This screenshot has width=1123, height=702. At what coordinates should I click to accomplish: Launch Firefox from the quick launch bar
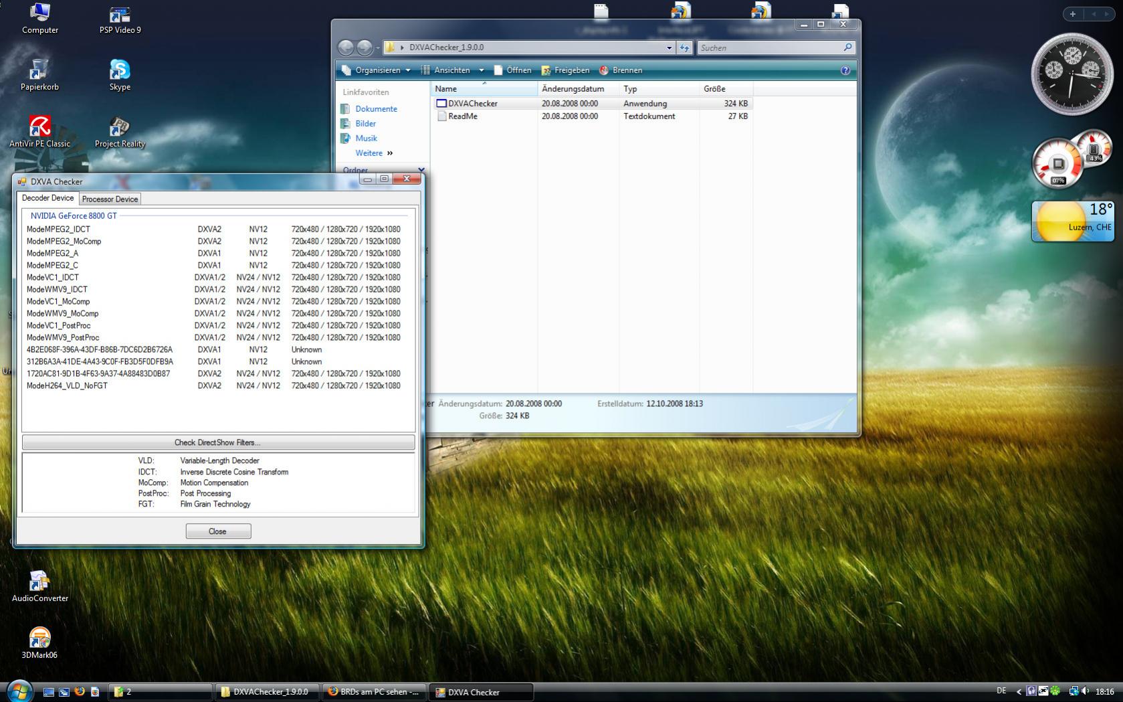click(x=79, y=692)
